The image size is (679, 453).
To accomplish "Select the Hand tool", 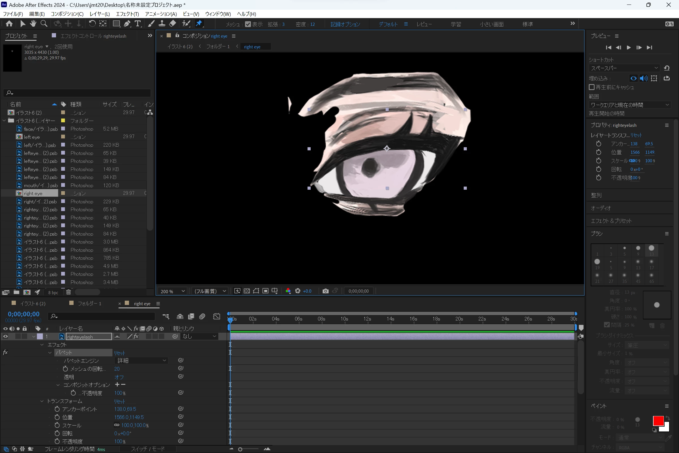I will [33, 24].
